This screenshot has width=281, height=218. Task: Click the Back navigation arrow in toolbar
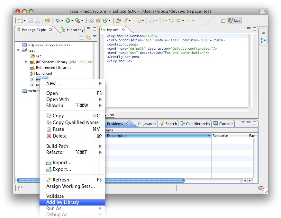[x=179, y=21]
